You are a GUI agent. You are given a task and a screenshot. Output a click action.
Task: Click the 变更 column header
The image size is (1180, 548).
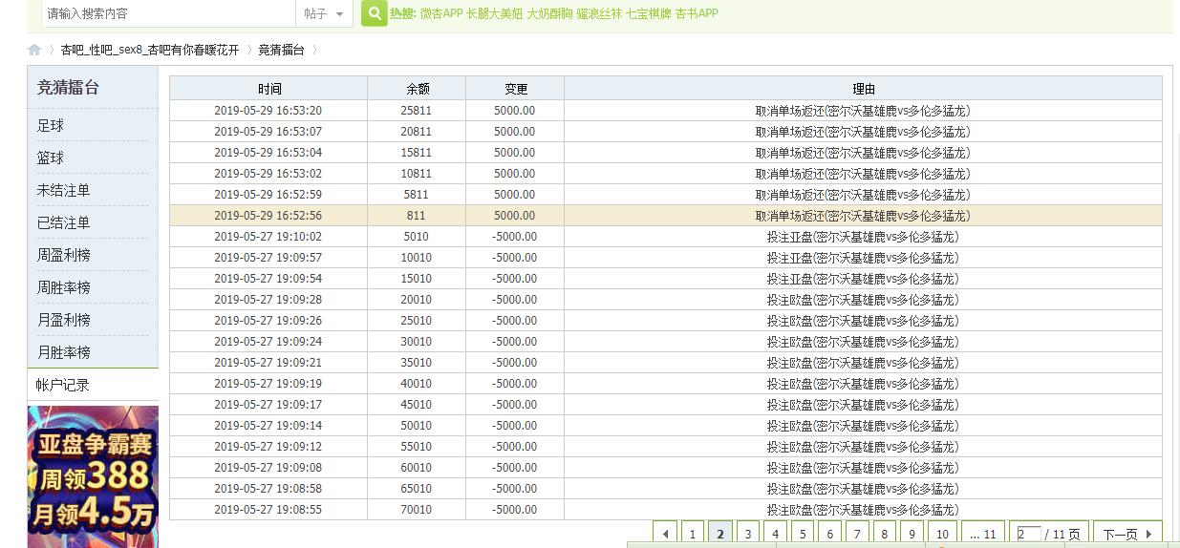pos(516,89)
